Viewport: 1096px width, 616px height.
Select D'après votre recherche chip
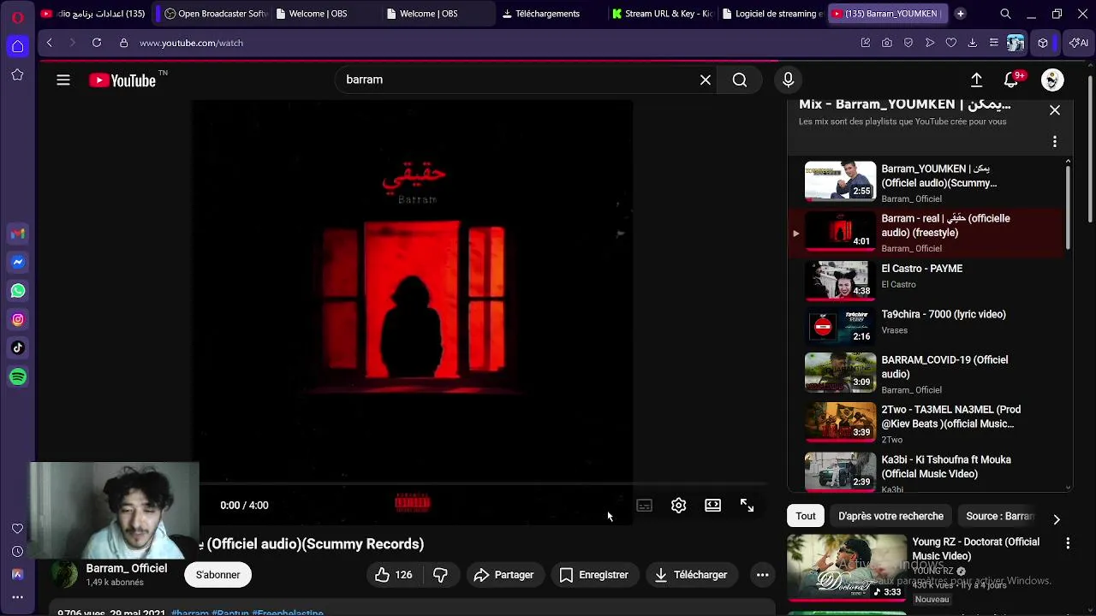890,516
